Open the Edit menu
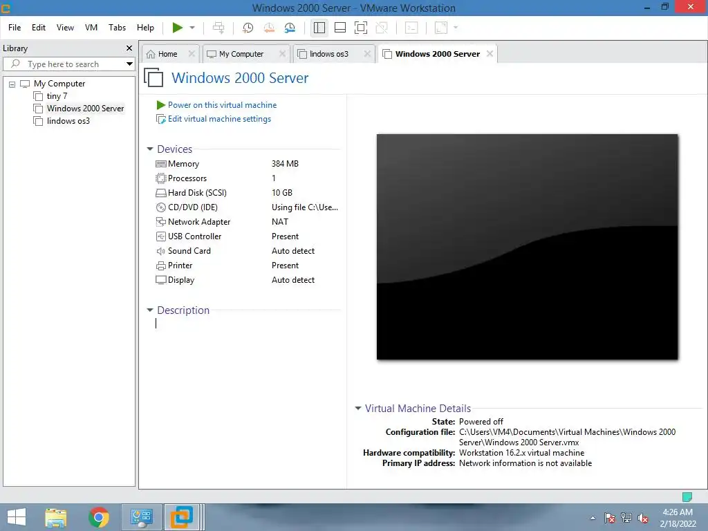The image size is (708, 531). pos(39,28)
